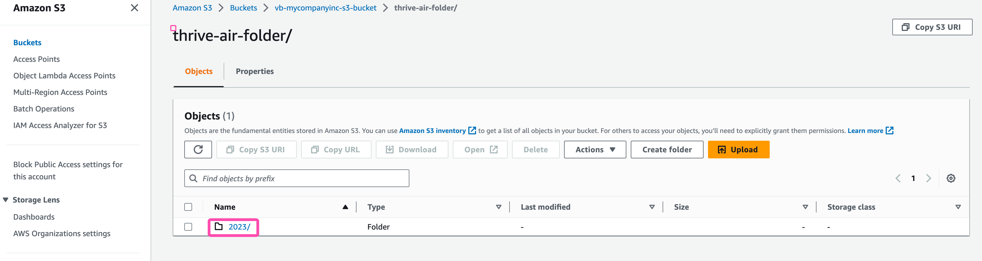This screenshot has height=261, width=982.
Task: Open IAM Access Analyzer for S3
Action: (60, 125)
